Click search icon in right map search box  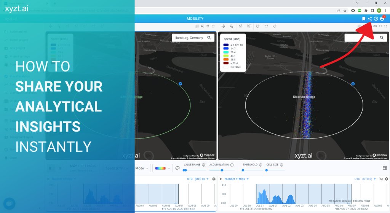coord(382,38)
